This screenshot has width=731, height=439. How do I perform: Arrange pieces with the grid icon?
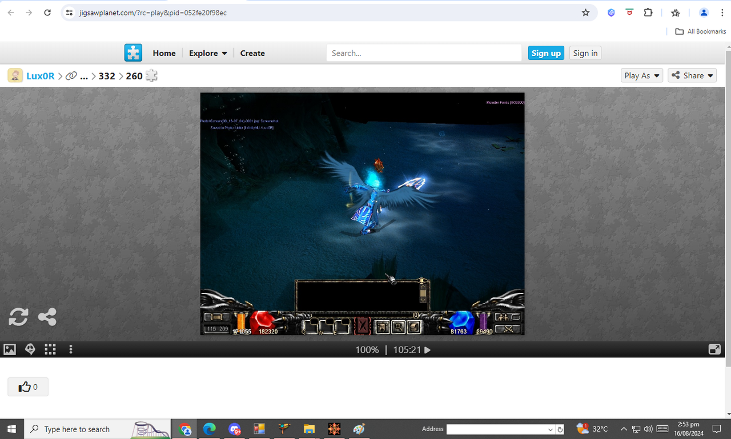click(x=50, y=349)
